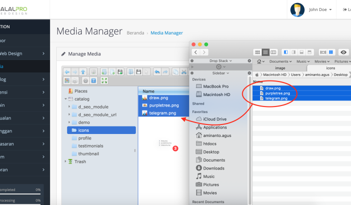Screen dimensions: 351x205
Task: Click the Drop Stack circular target icon
Action: coord(219,67)
